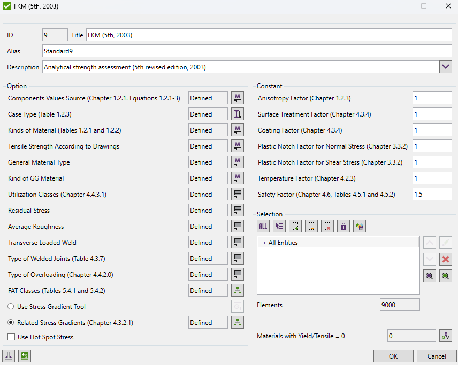
Task: Click icon next to Utilization Classes
Action: coord(237,194)
